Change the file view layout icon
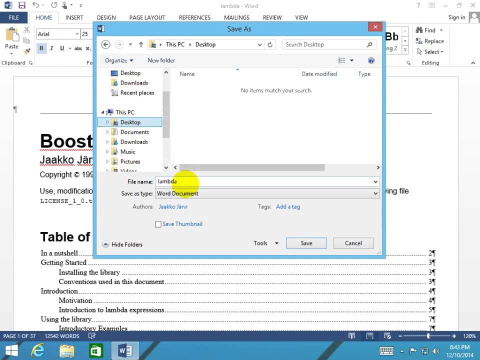This screenshot has height=360, width=480. 341,60
